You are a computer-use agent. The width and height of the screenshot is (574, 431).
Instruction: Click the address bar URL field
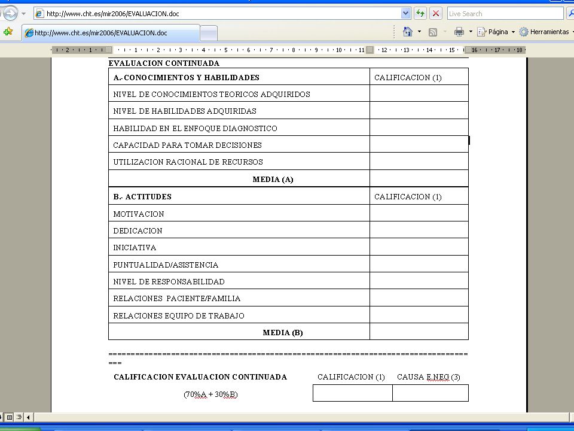point(222,14)
